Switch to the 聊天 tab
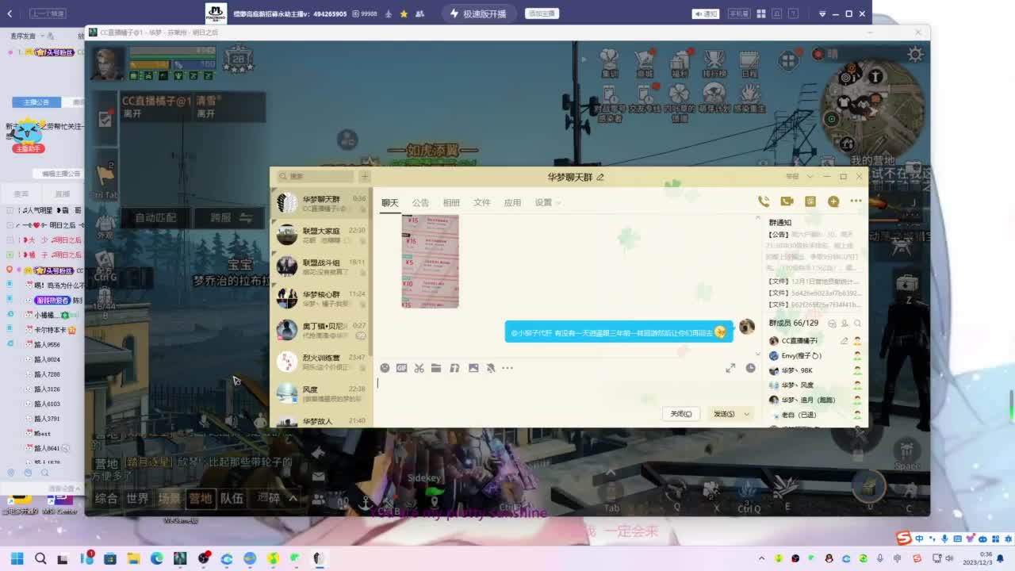Image resolution: width=1015 pixels, height=571 pixels. 389,203
